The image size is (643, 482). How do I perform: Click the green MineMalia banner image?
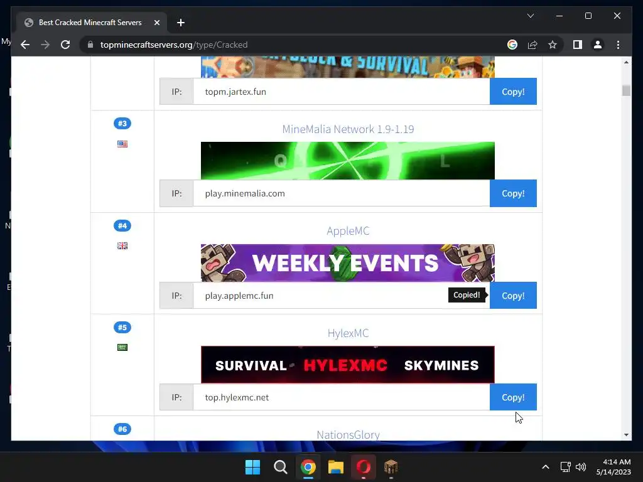348,161
